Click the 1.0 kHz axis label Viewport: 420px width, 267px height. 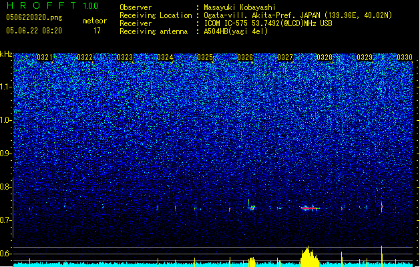[x=5, y=120]
